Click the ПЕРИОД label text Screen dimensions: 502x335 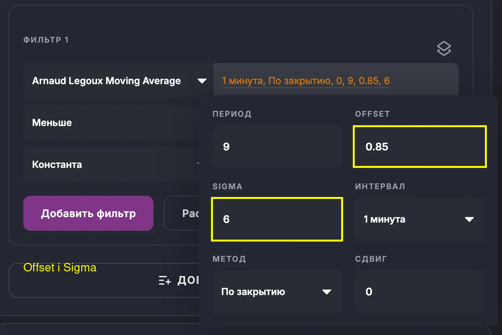coord(232,114)
